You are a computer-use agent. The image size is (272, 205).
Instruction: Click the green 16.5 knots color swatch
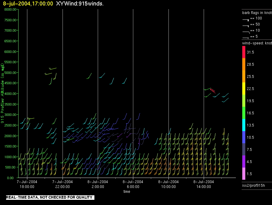pyautogui.click(x=244, y=113)
